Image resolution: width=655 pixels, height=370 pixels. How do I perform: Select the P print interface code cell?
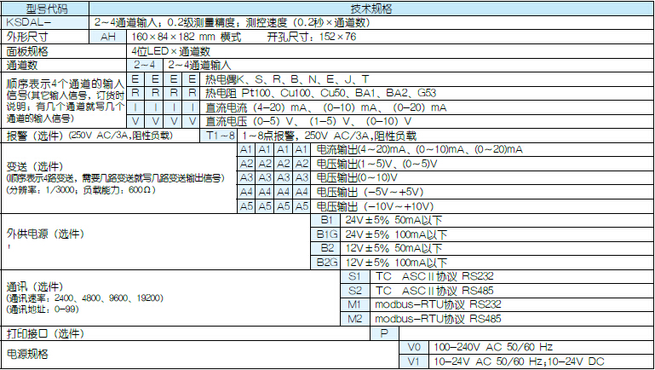384,333
